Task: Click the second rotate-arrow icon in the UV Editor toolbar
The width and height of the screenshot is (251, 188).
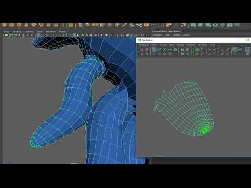Action: [x=188, y=50]
